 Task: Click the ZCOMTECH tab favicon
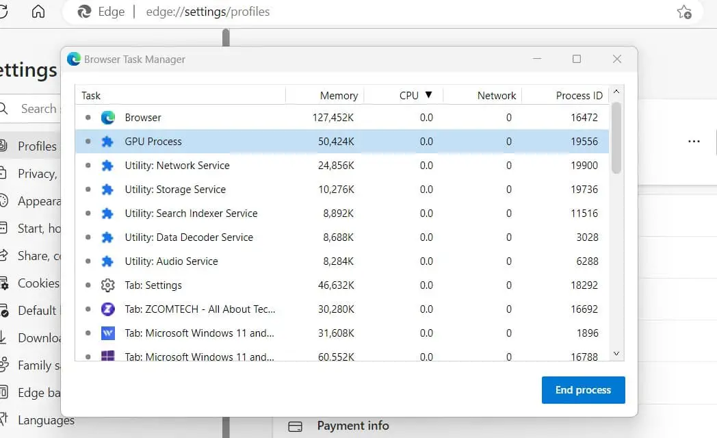click(x=107, y=309)
